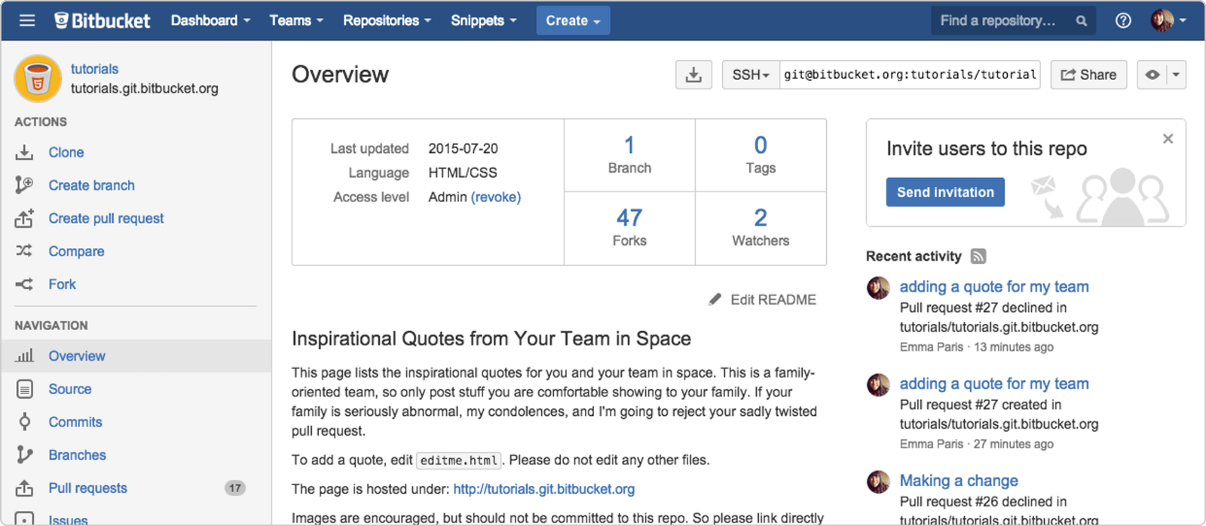Open the Repositories menu
This screenshot has height=526, width=1206.
(x=387, y=20)
